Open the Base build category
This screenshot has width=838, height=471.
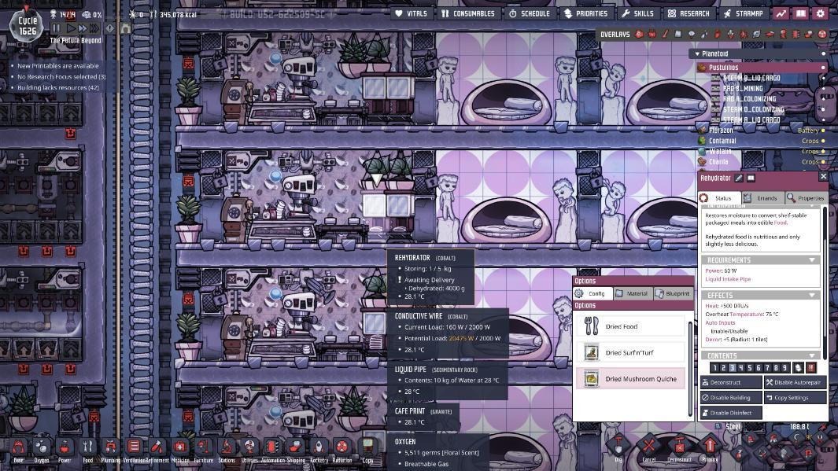(18, 447)
